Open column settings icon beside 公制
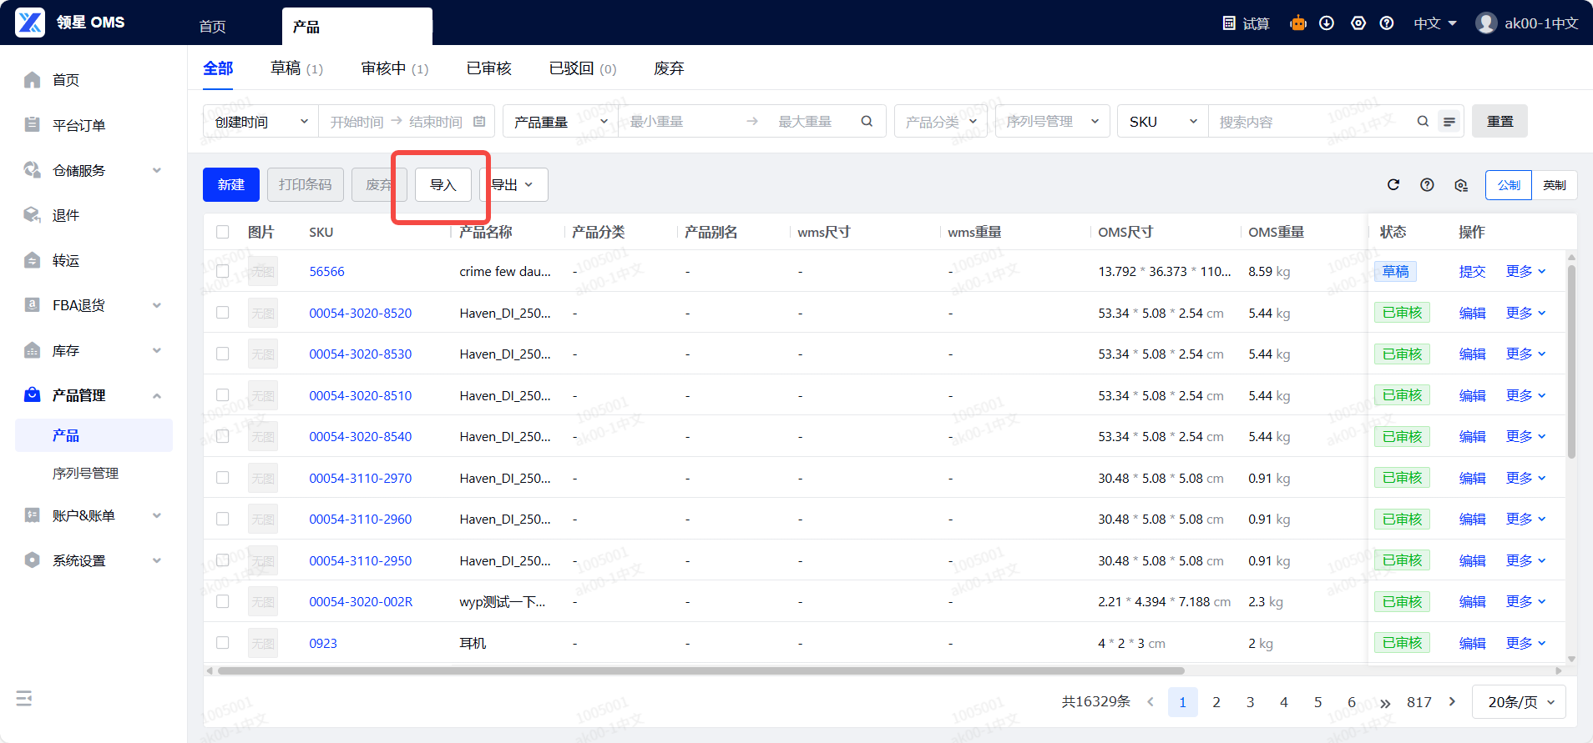 click(x=1460, y=185)
